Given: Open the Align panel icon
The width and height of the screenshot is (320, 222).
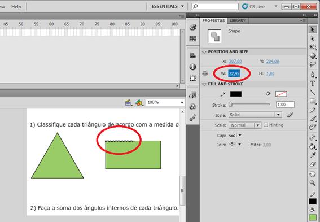Looking at the screenshot, I should click(193, 55).
